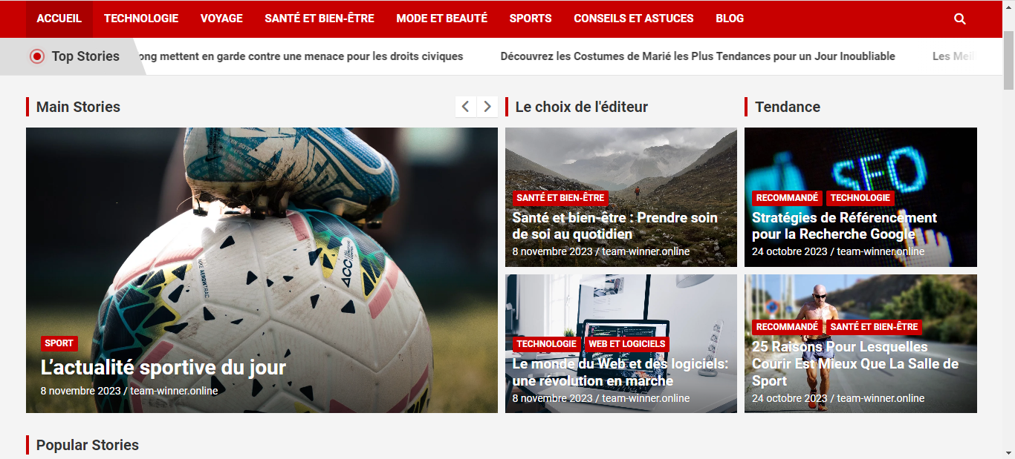Navigate to Santé et Bien-être menu
Viewport: 1015px width, 459px height.
coord(320,19)
